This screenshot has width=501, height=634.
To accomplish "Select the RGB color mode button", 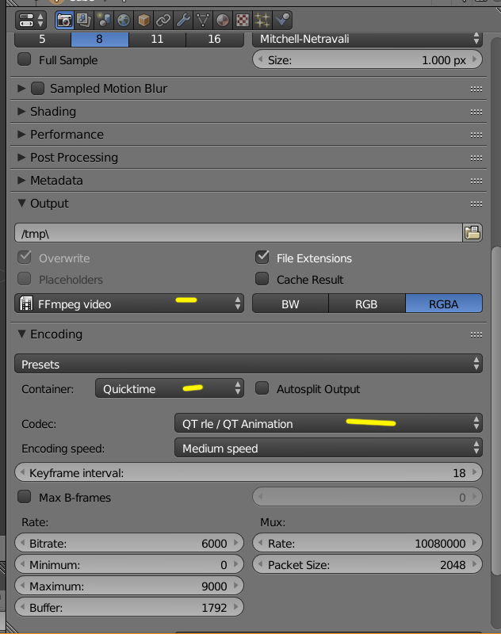I will click(x=366, y=304).
